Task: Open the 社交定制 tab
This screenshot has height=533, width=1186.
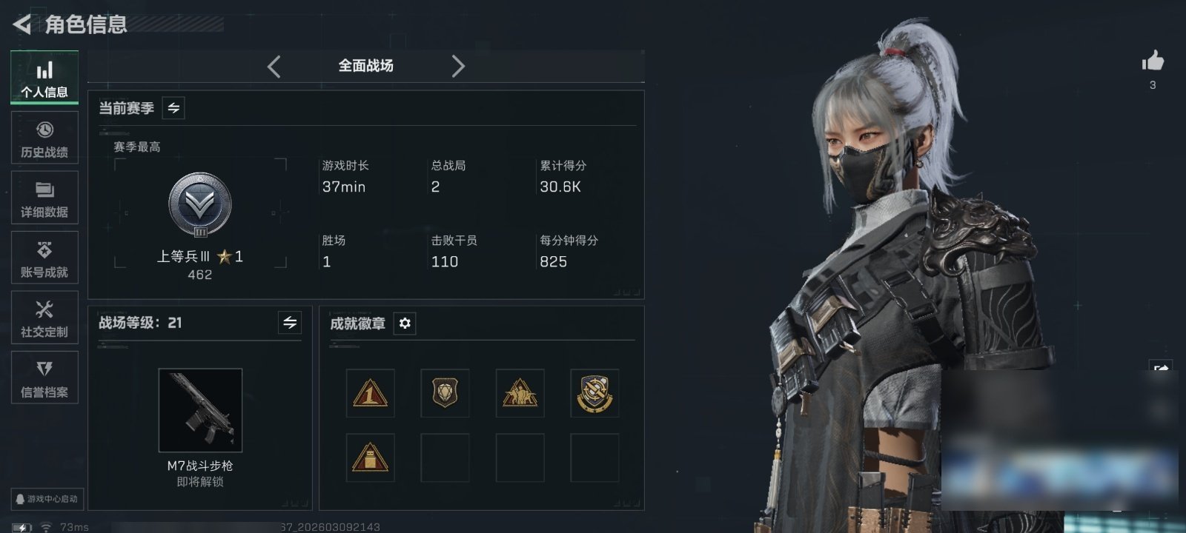Action: (x=44, y=318)
